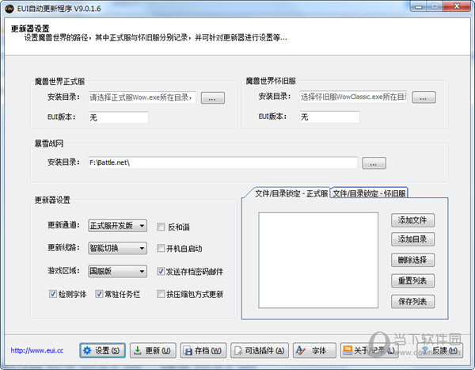Open the 游戏区域 dropdown (国服版)
The width and height of the screenshot is (475, 370).
[117, 271]
